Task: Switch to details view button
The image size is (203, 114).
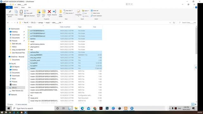Action: pyautogui.click(x=193, y=104)
